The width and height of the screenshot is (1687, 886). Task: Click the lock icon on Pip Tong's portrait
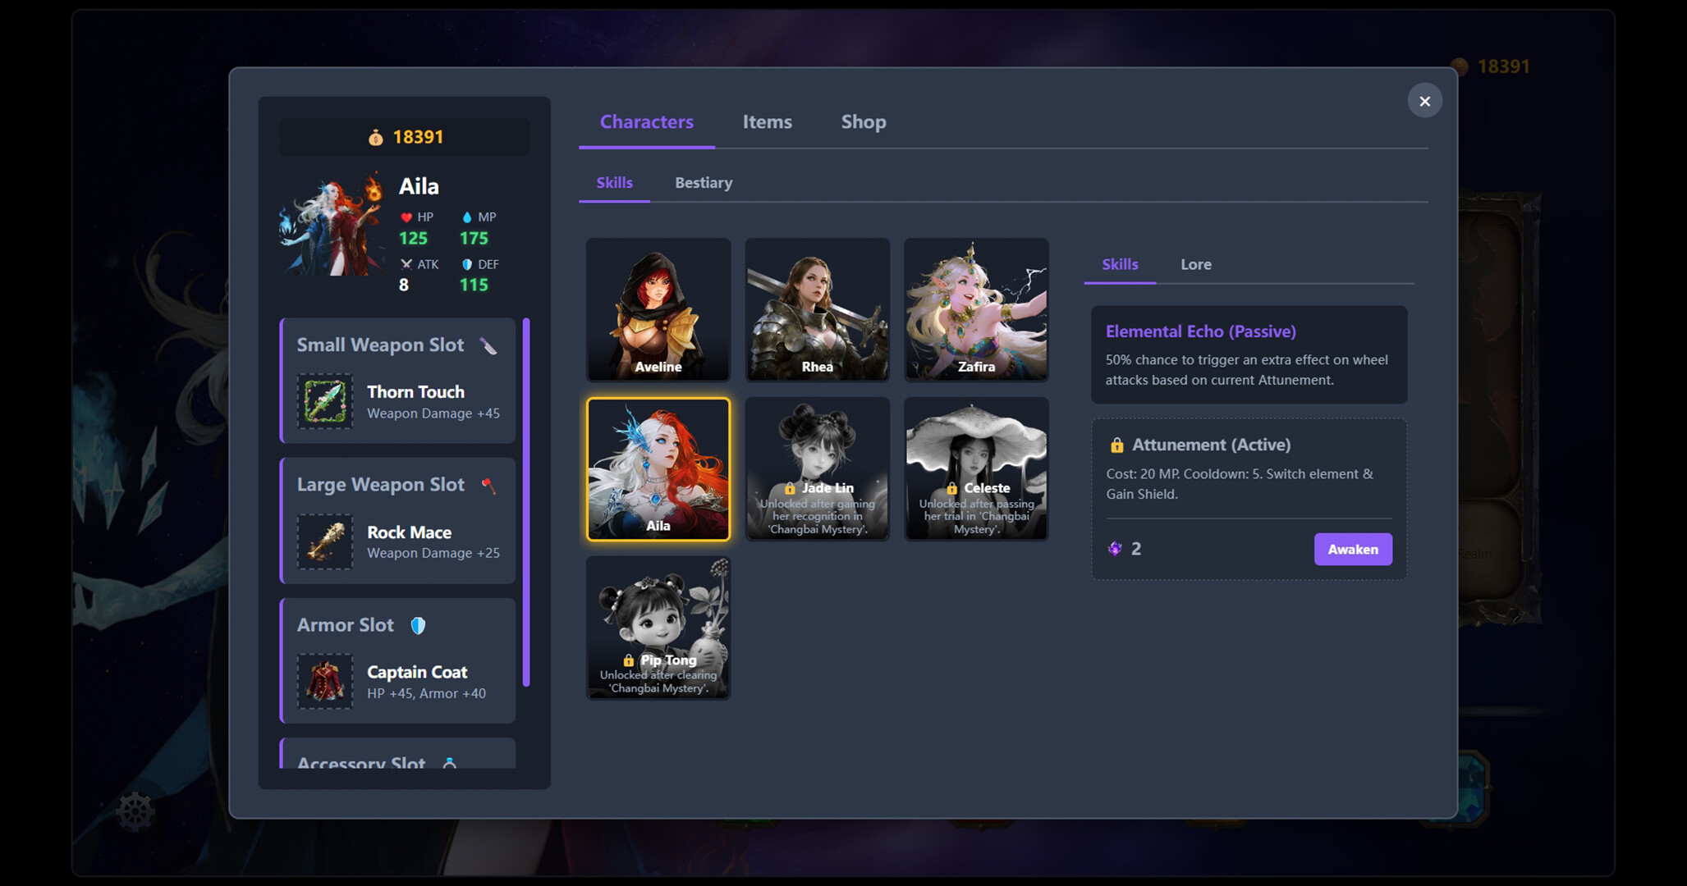click(627, 660)
